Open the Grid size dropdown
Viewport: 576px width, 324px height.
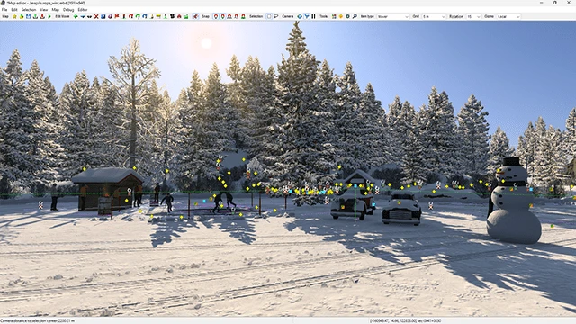click(434, 16)
